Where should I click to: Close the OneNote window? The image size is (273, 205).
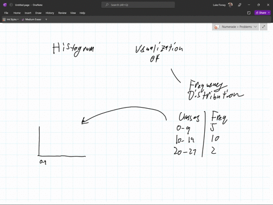pos(268,5)
